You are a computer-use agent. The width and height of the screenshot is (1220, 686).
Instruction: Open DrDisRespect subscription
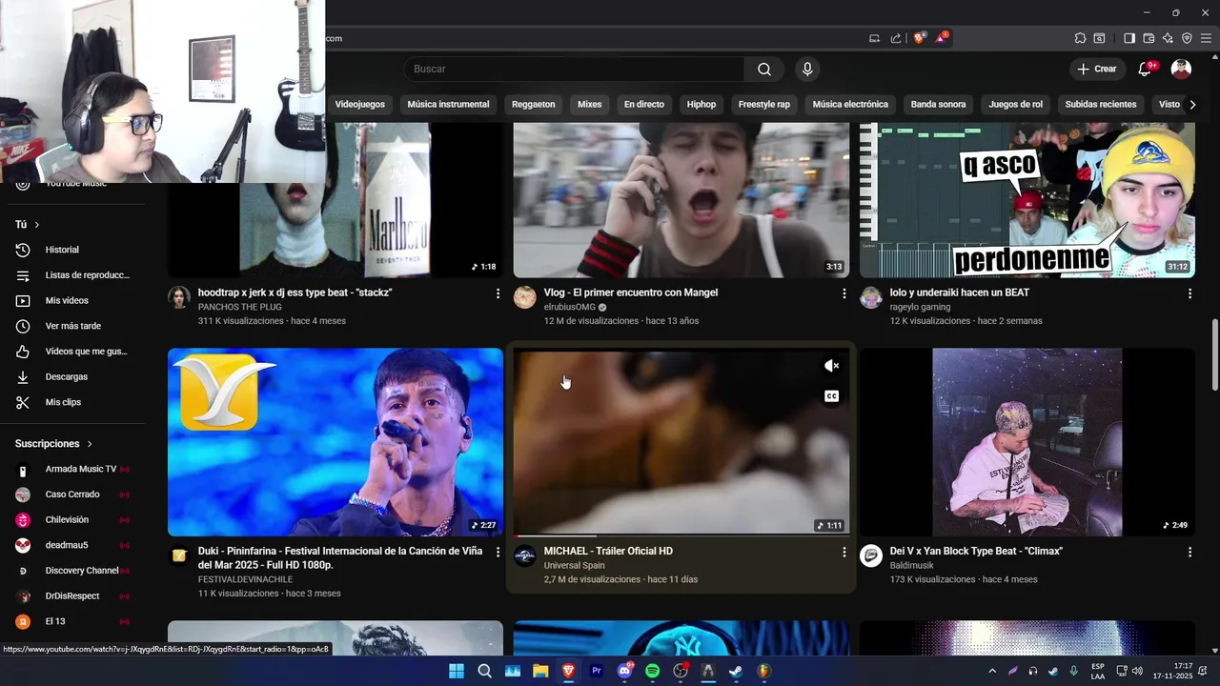click(x=76, y=596)
